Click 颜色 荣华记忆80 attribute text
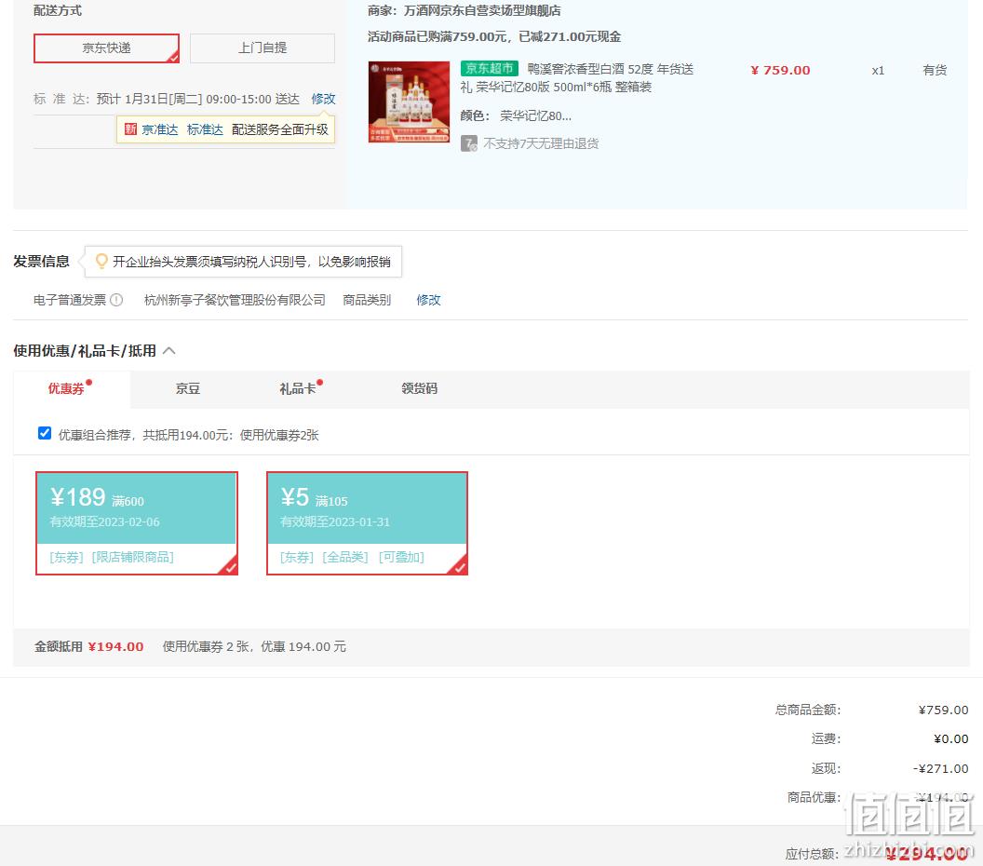The height and width of the screenshot is (866, 983). [x=516, y=116]
